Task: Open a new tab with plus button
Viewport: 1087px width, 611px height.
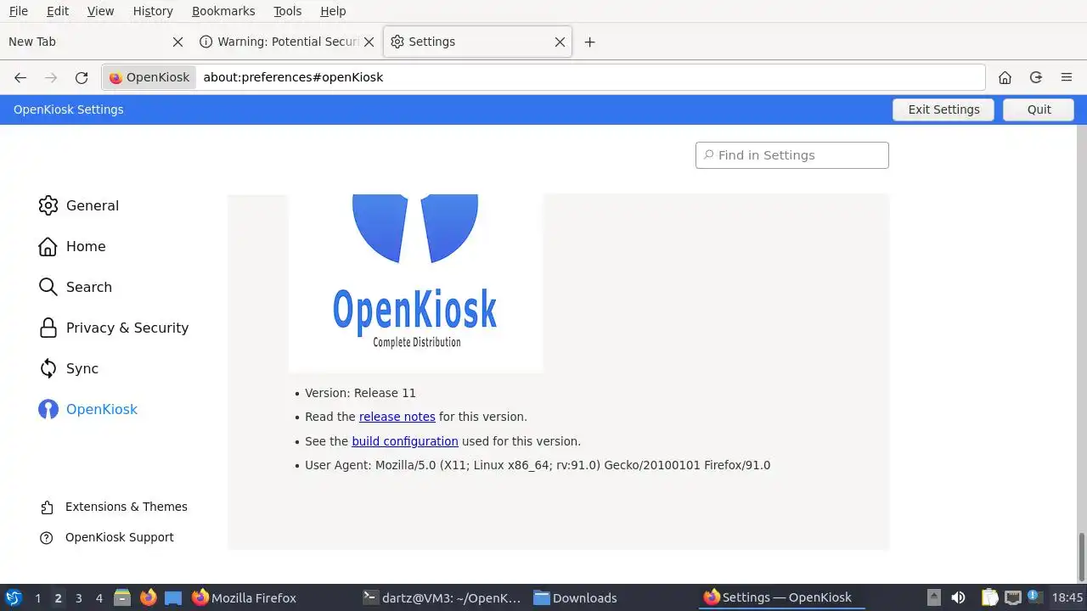Action: pos(590,42)
